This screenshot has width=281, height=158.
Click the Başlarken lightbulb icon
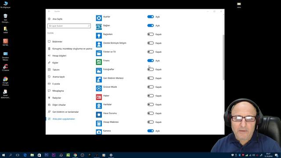click(99, 36)
